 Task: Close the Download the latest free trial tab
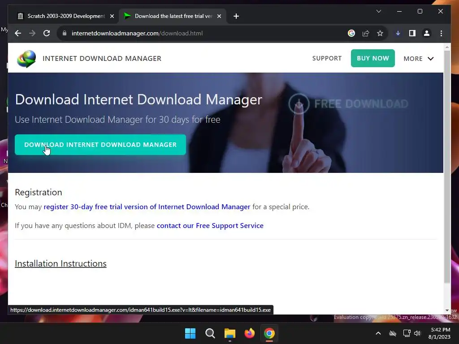219,16
